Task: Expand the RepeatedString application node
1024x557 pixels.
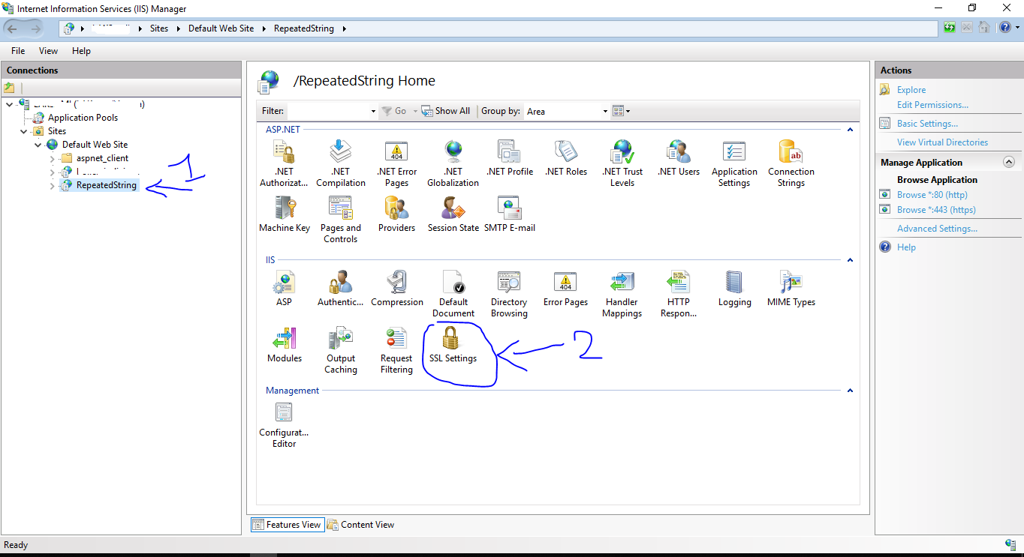Action: click(53, 185)
